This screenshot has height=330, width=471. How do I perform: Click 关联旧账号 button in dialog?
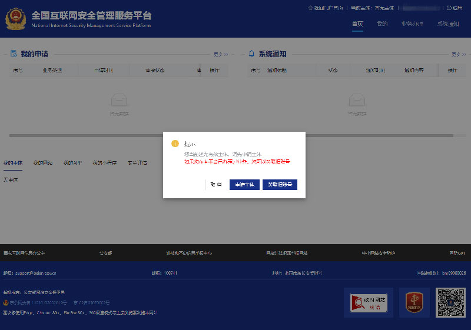click(x=280, y=185)
